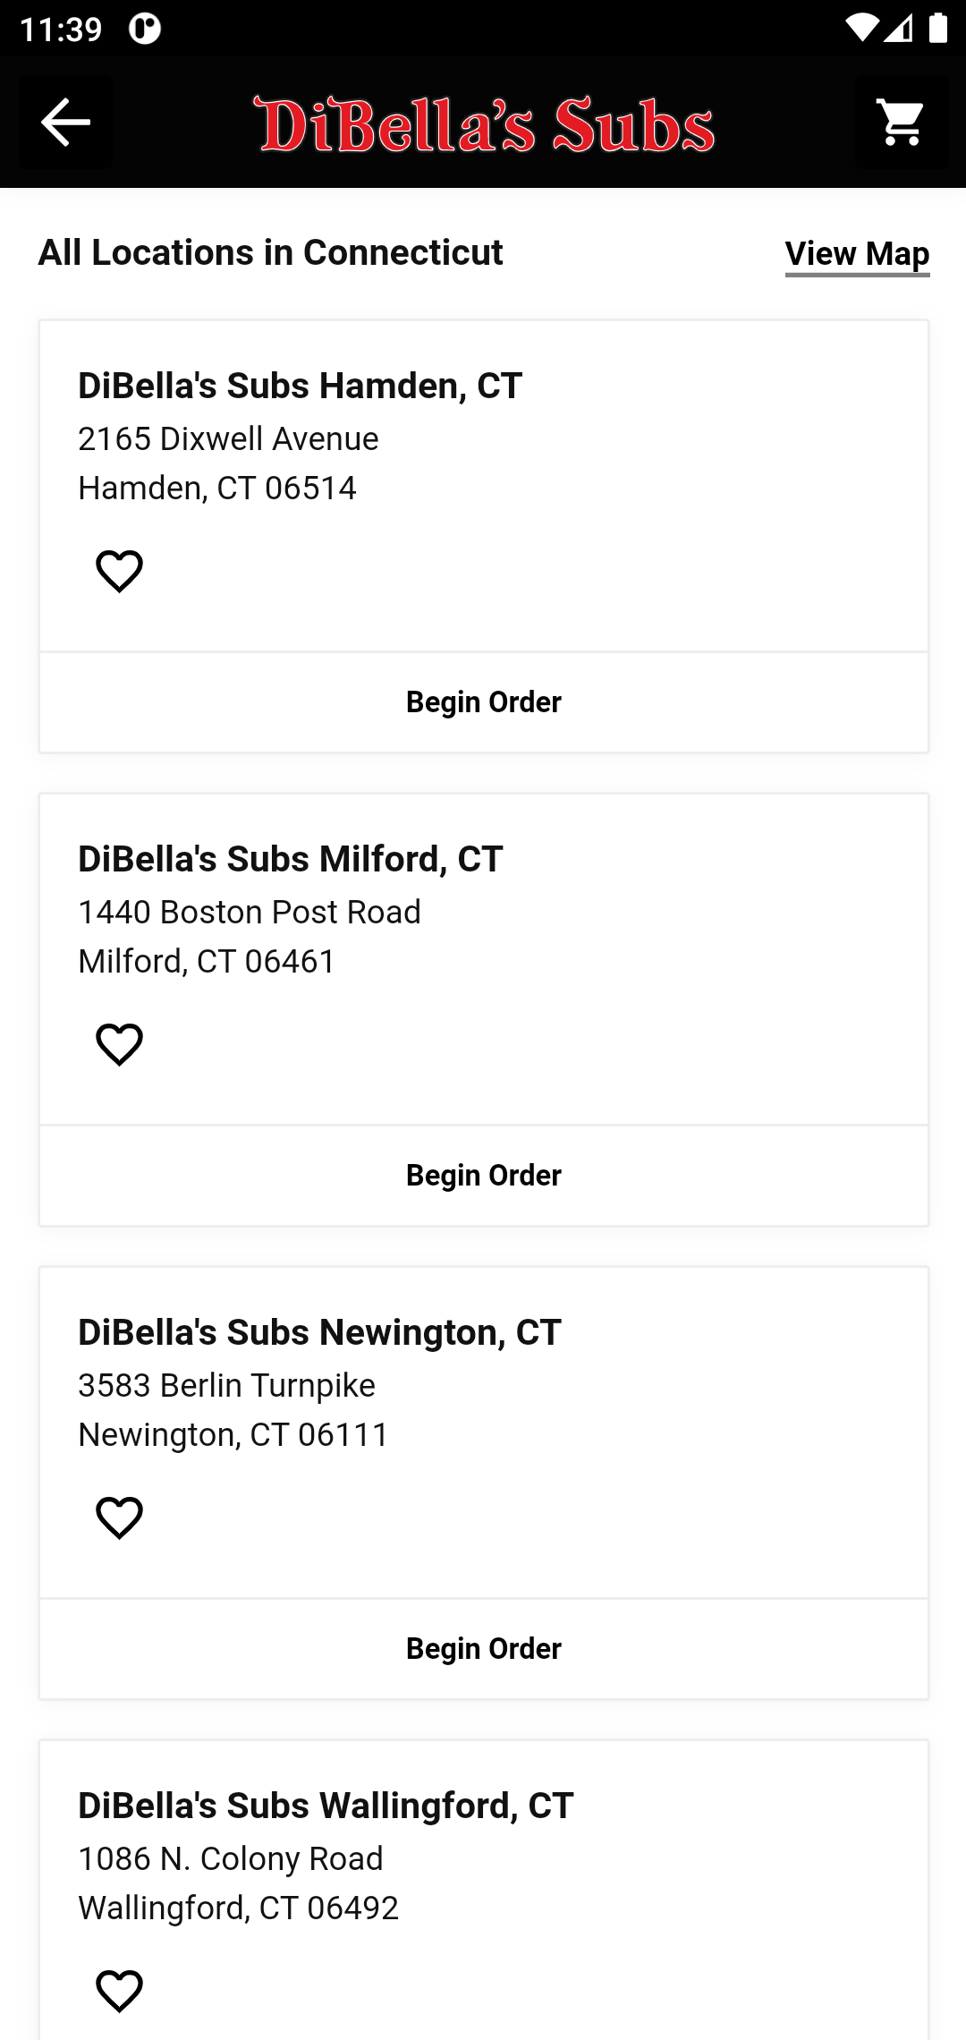Tap the 1440 Boston Post Road address
The image size is (966, 2040).
click(x=250, y=913)
